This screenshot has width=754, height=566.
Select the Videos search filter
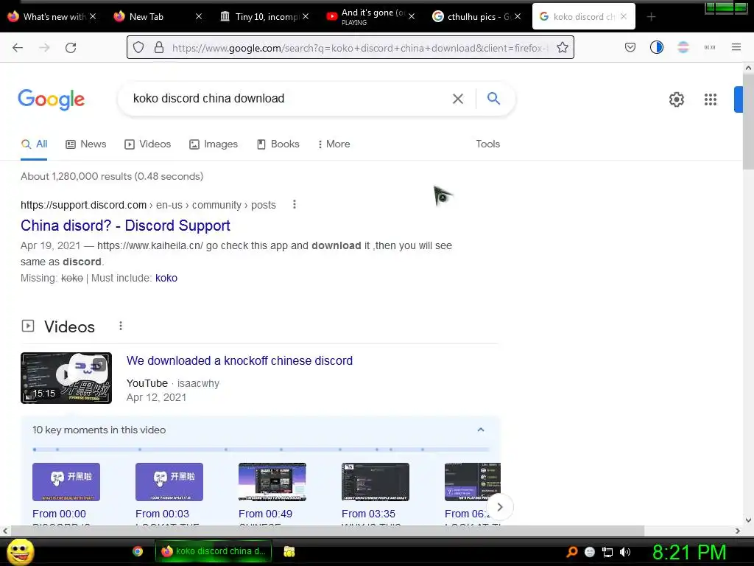point(147,144)
